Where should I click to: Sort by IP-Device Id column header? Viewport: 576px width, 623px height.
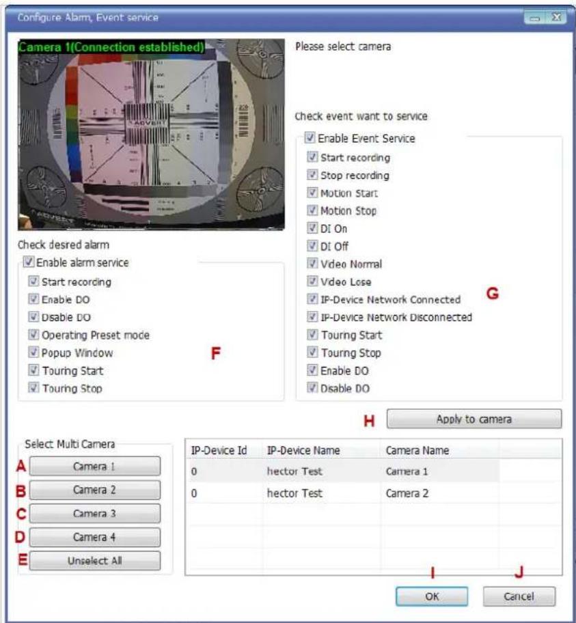[223, 450]
